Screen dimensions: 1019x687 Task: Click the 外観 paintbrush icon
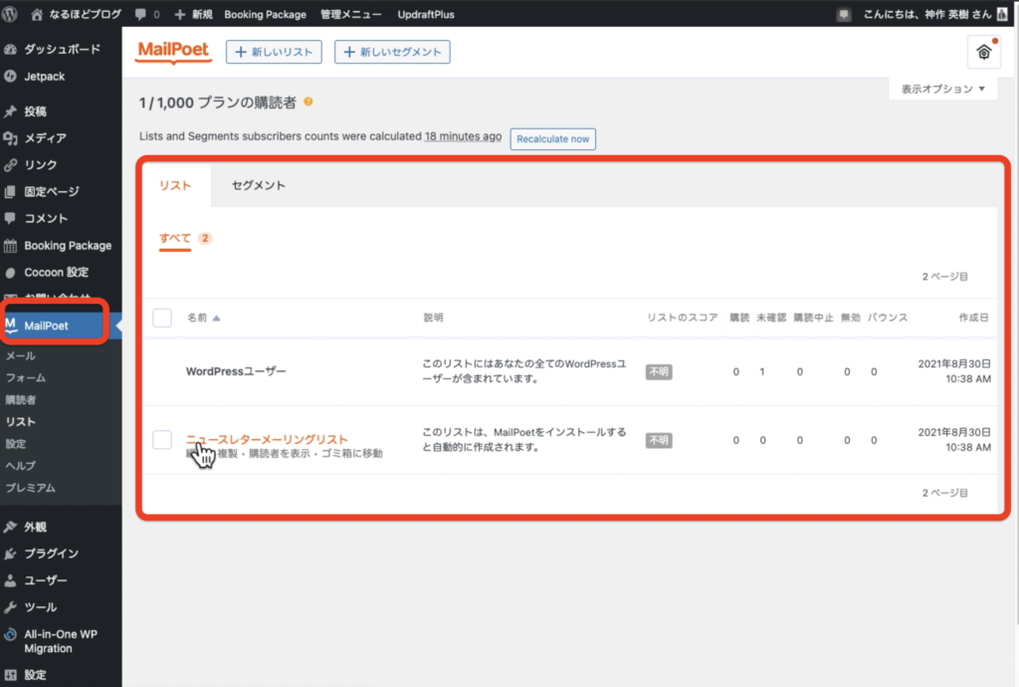[x=10, y=527]
